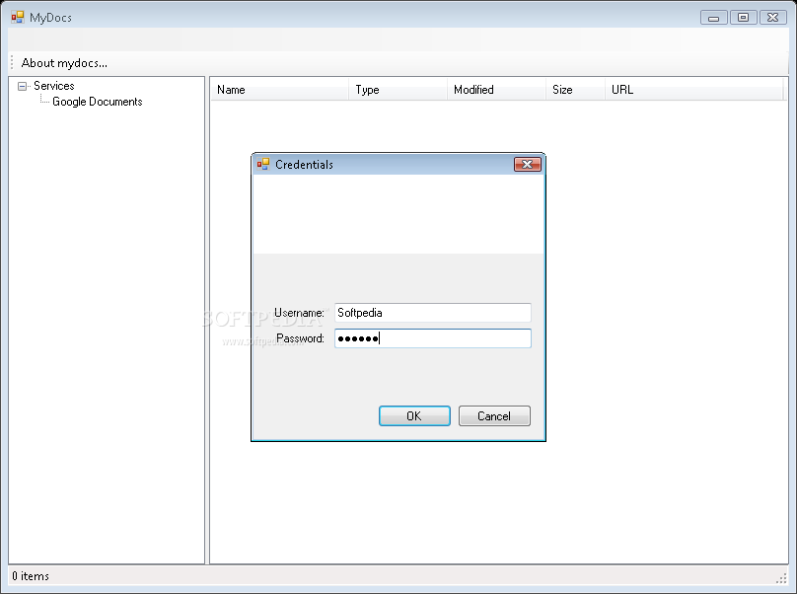The width and height of the screenshot is (797, 594).
Task: Sort list by Type column
Action: [x=398, y=90]
